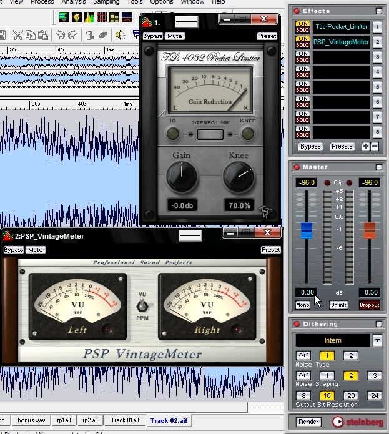Choose a plugin for empty slot 4
The height and width of the screenshot is (434, 389).
[341, 72]
